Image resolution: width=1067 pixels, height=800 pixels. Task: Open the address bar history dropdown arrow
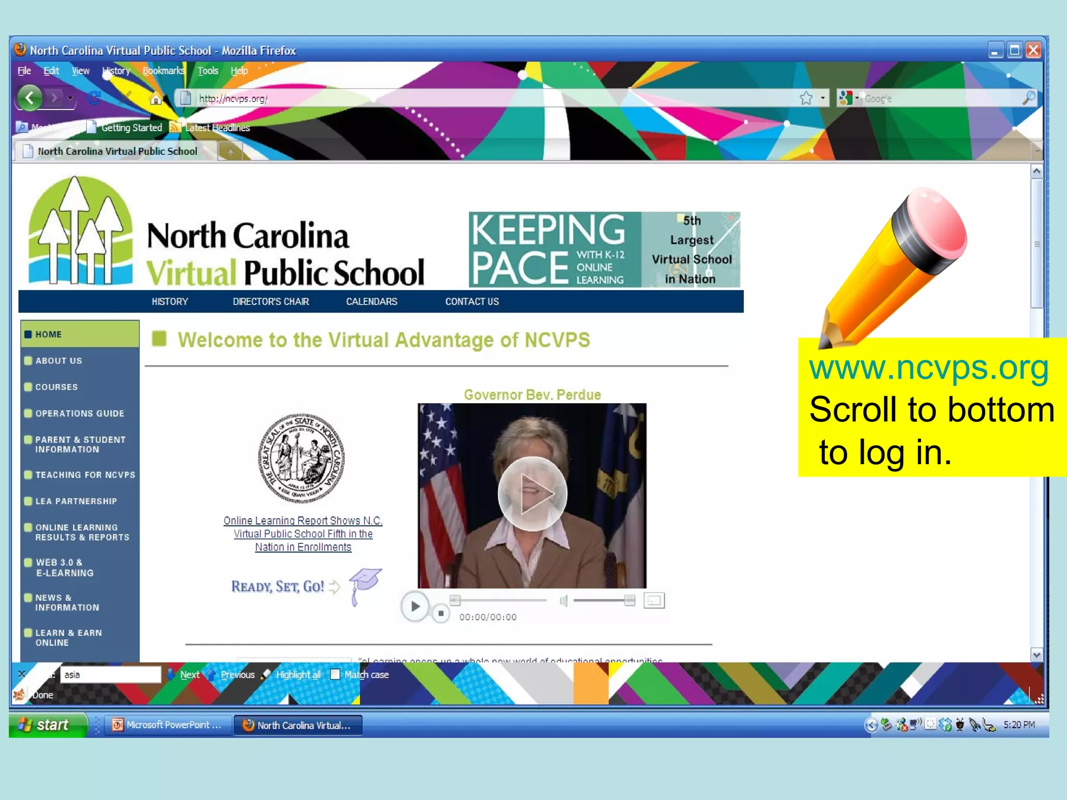tap(823, 98)
